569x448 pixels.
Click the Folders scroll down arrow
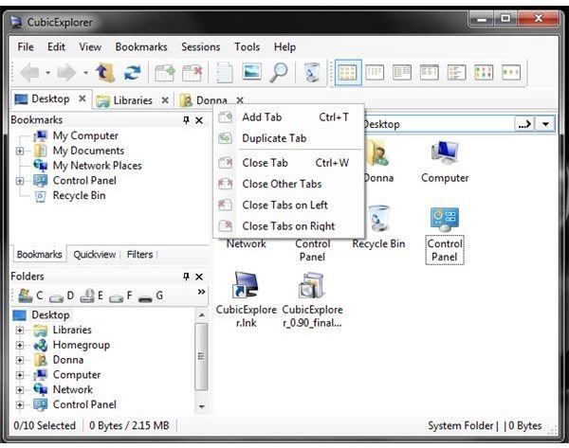point(201,406)
